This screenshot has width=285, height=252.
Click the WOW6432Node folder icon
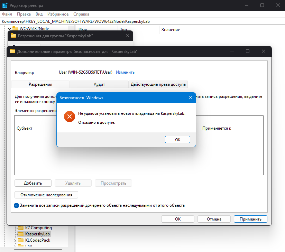15,29
